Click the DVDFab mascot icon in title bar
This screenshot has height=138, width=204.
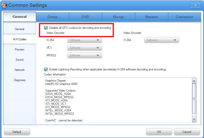pyautogui.click(x=4, y=5)
